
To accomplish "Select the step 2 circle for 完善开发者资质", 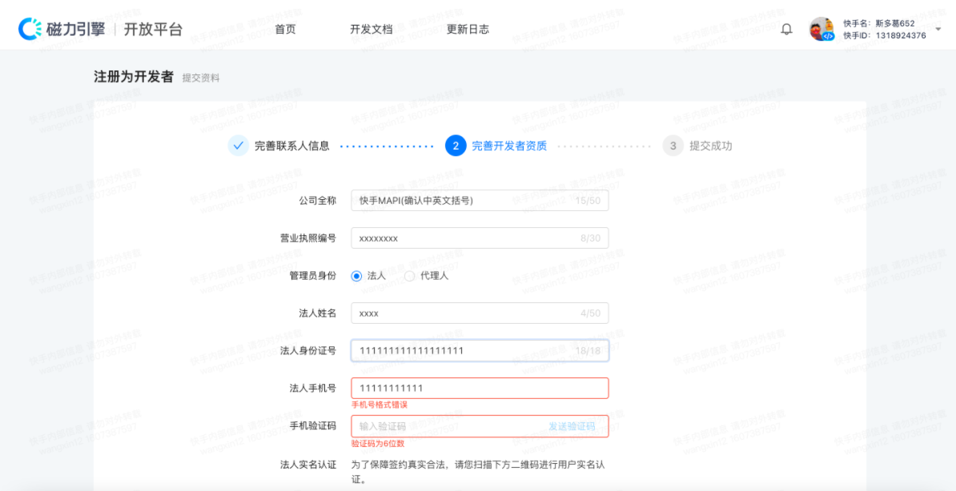I will [x=454, y=146].
